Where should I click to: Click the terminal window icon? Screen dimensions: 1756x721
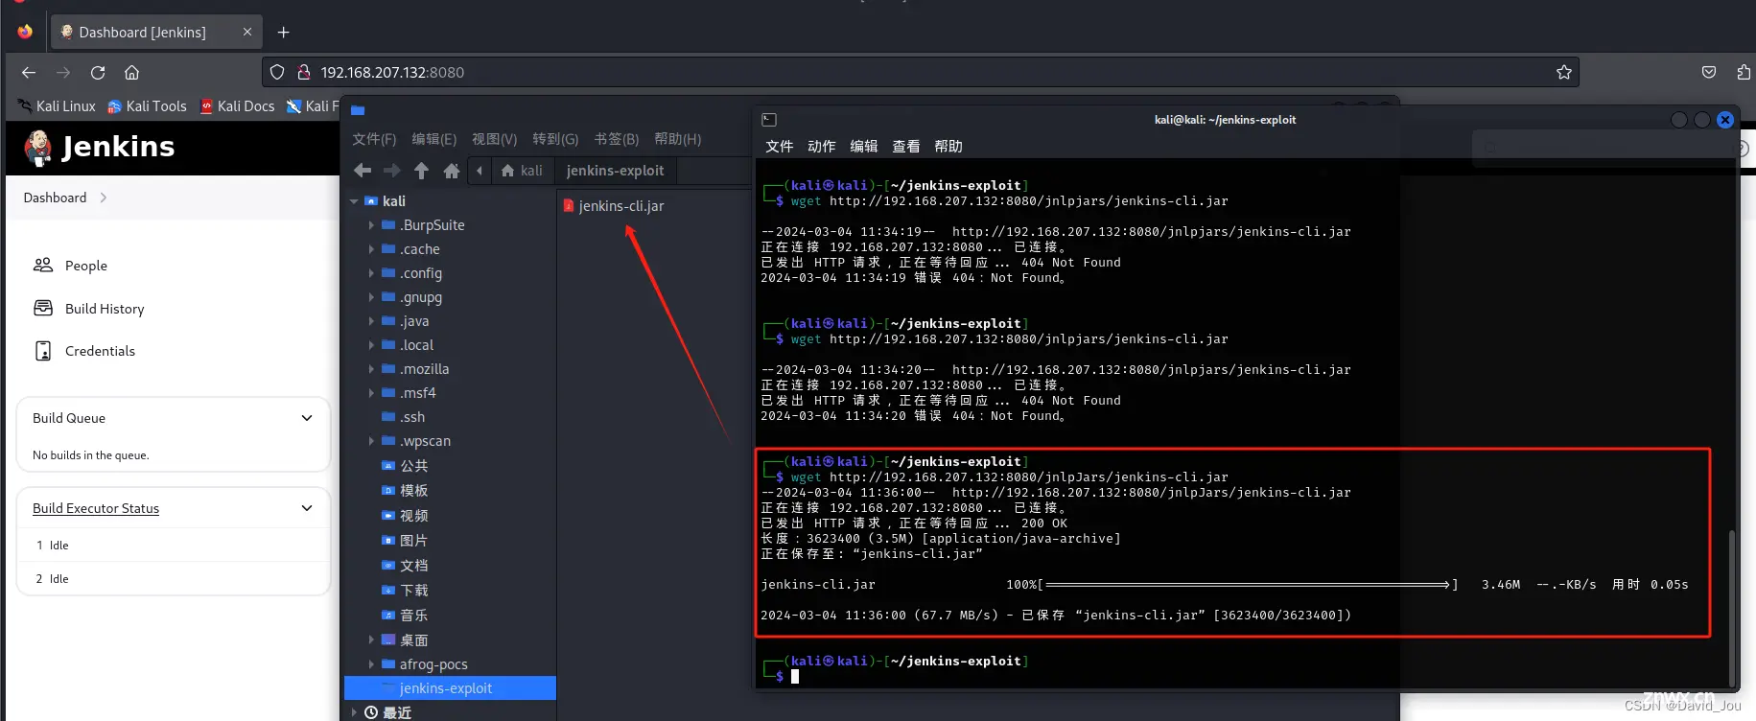[x=769, y=120]
